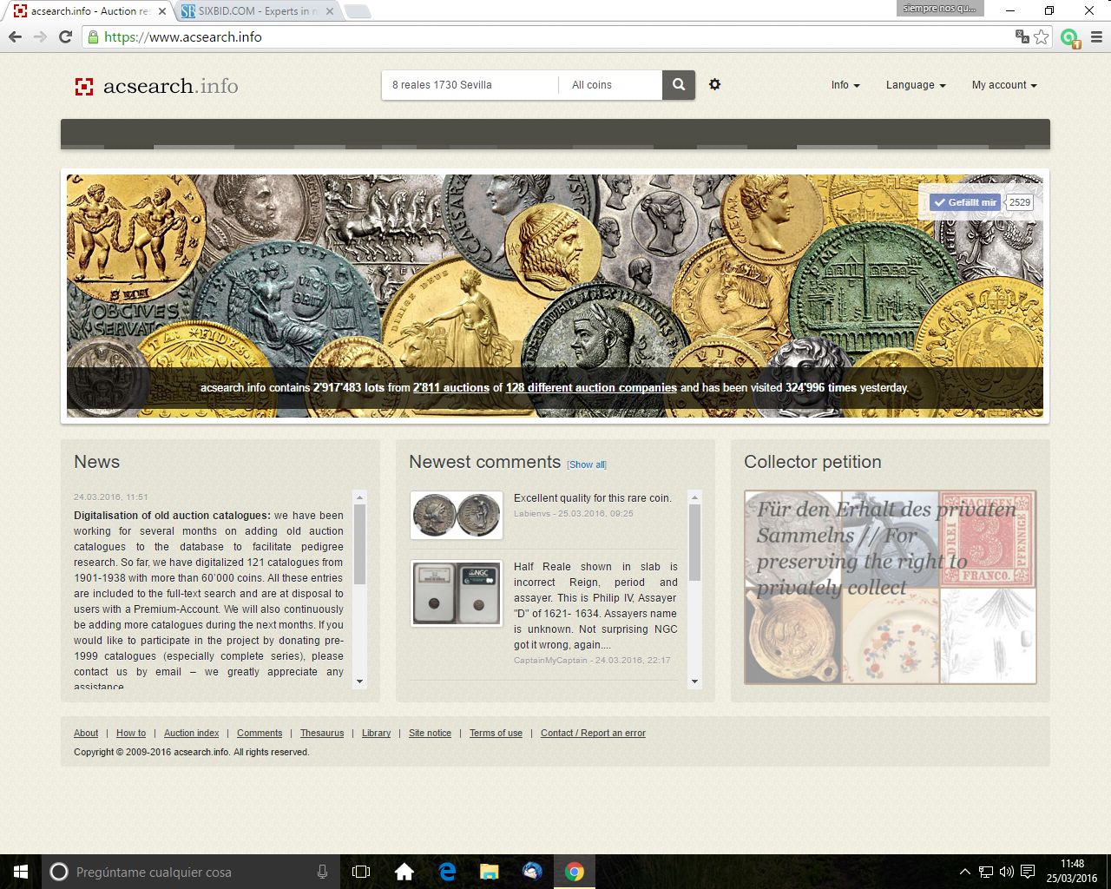Bookmark page with star icon
The height and width of the screenshot is (889, 1111).
pos(1042,36)
